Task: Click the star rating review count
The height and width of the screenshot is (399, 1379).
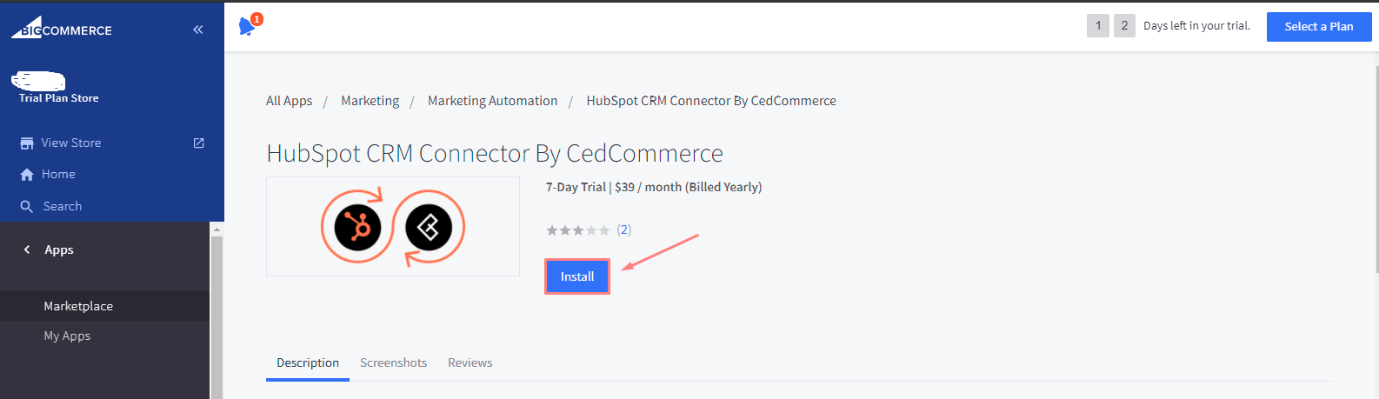Action: 624,229
